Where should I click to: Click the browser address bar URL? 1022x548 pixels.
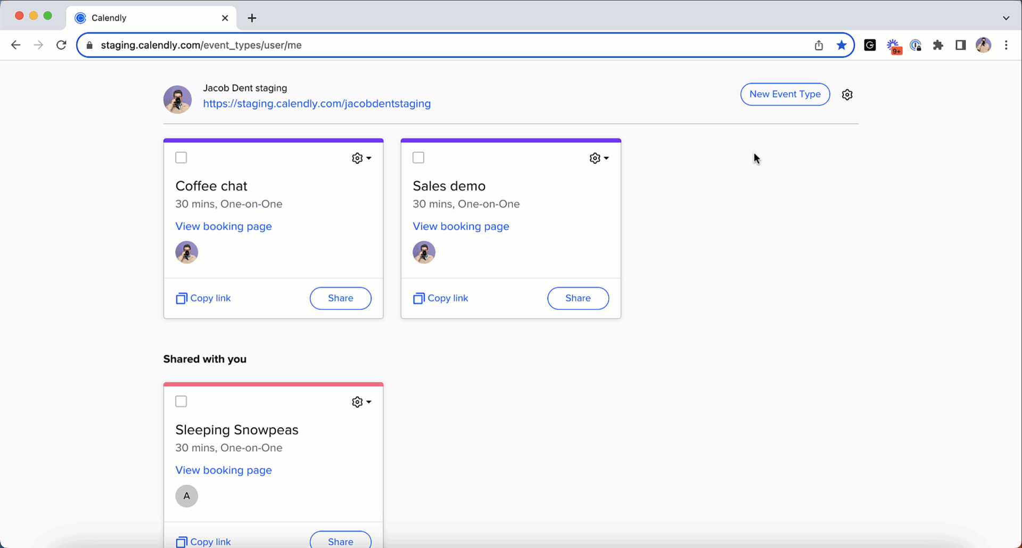[373, 45]
